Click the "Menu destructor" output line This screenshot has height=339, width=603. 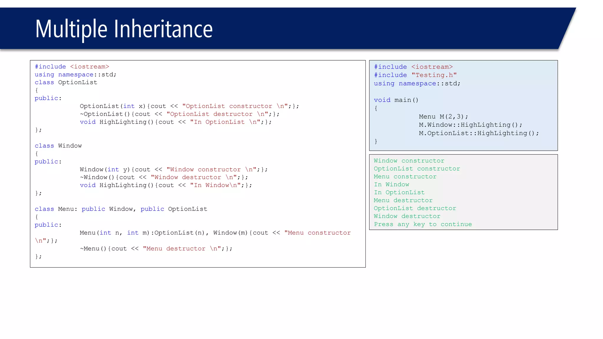(403, 200)
